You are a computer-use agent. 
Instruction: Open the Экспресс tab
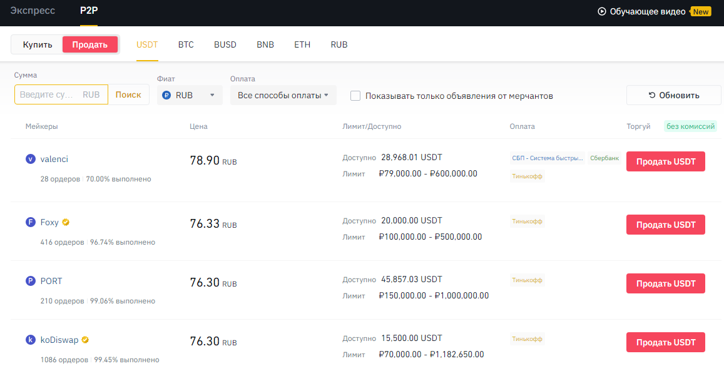(x=33, y=11)
